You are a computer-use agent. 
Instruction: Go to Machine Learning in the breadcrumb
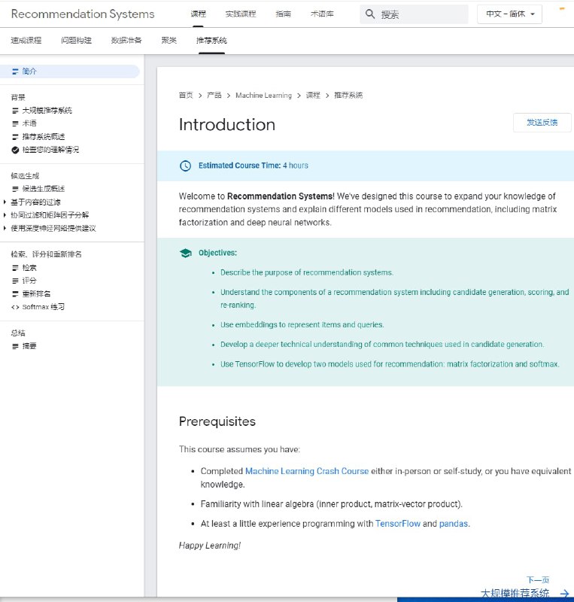click(264, 96)
